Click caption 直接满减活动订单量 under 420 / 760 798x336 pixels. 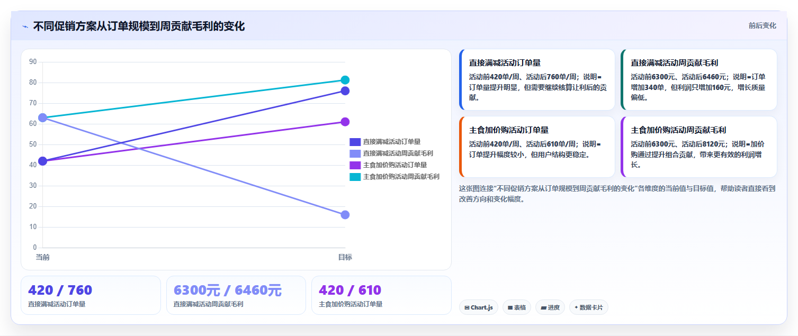[57, 304]
